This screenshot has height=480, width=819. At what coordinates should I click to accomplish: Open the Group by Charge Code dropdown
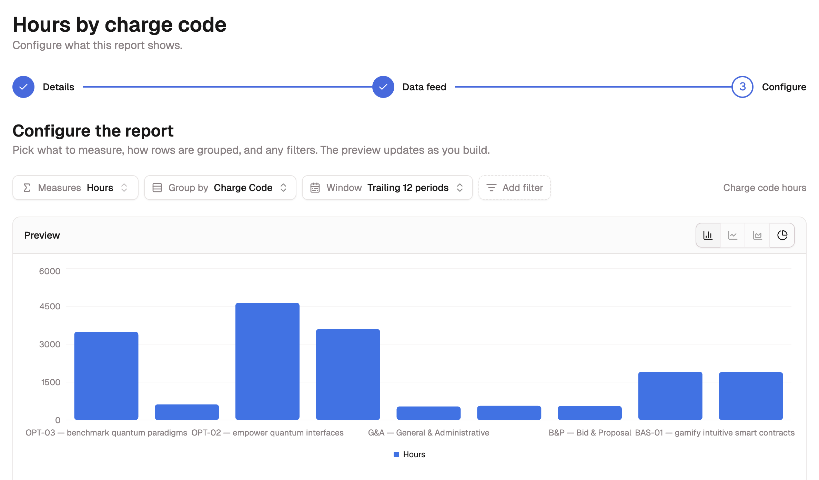pyautogui.click(x=220, y=188)
